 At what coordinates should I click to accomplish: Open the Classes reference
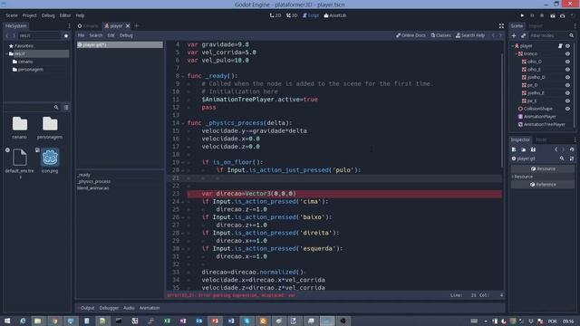[441, 35]
